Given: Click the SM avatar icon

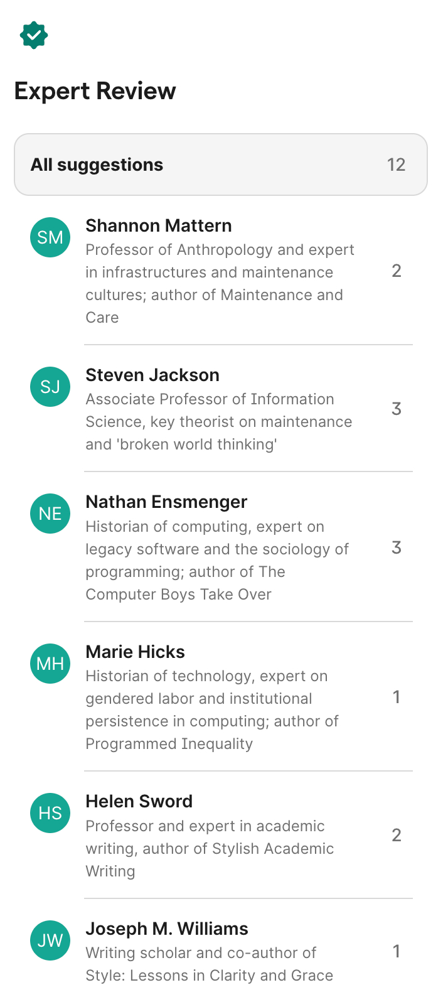Looking at the screenshot, I should (x=50, y=237).
